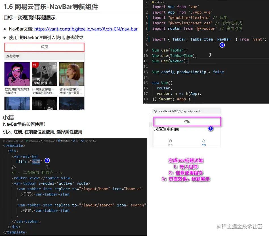Click the 目标：实现顶部标题展示 heading
Viewport: 269px width, 236px height.
30,18
